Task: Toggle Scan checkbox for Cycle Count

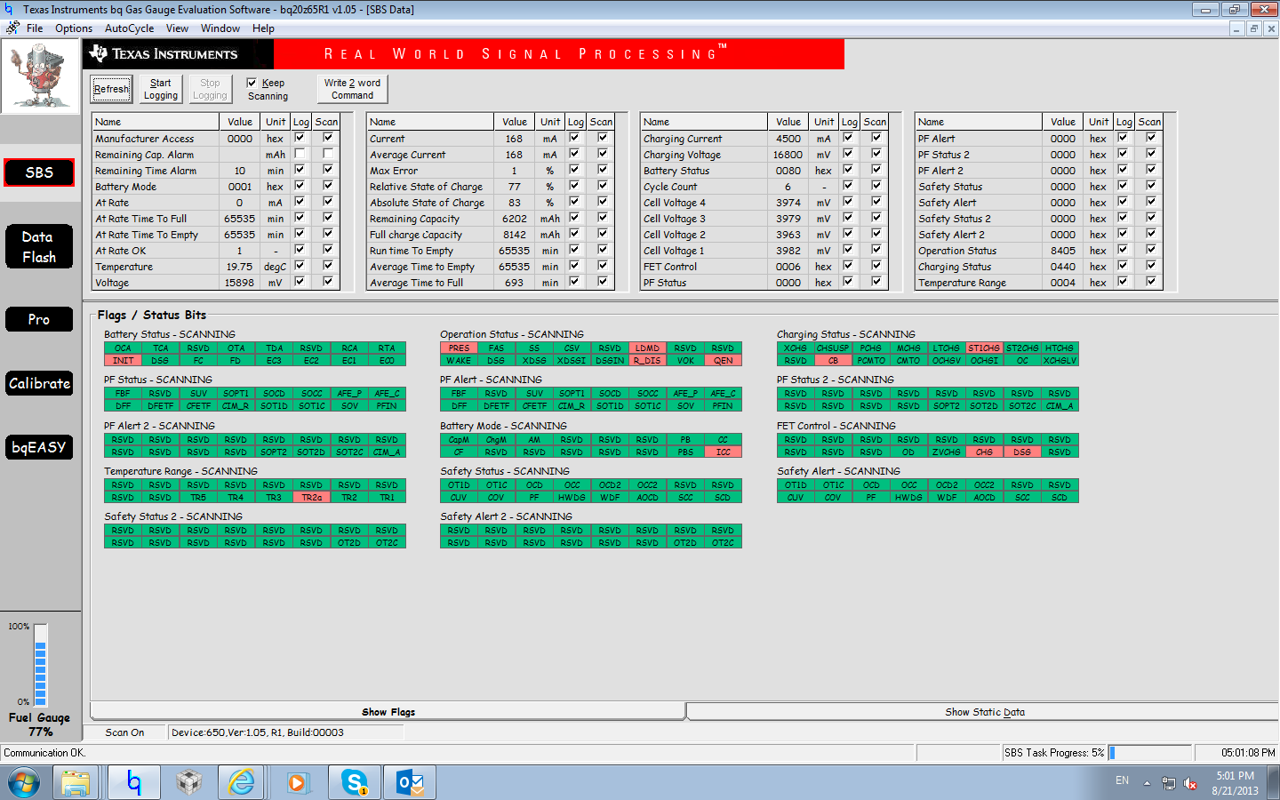Action: click(876, 186)
